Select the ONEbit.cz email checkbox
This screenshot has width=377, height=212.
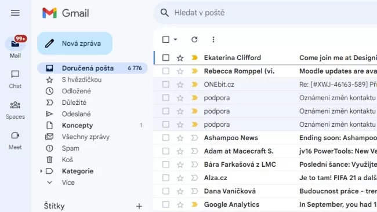(x=166, y=84)
